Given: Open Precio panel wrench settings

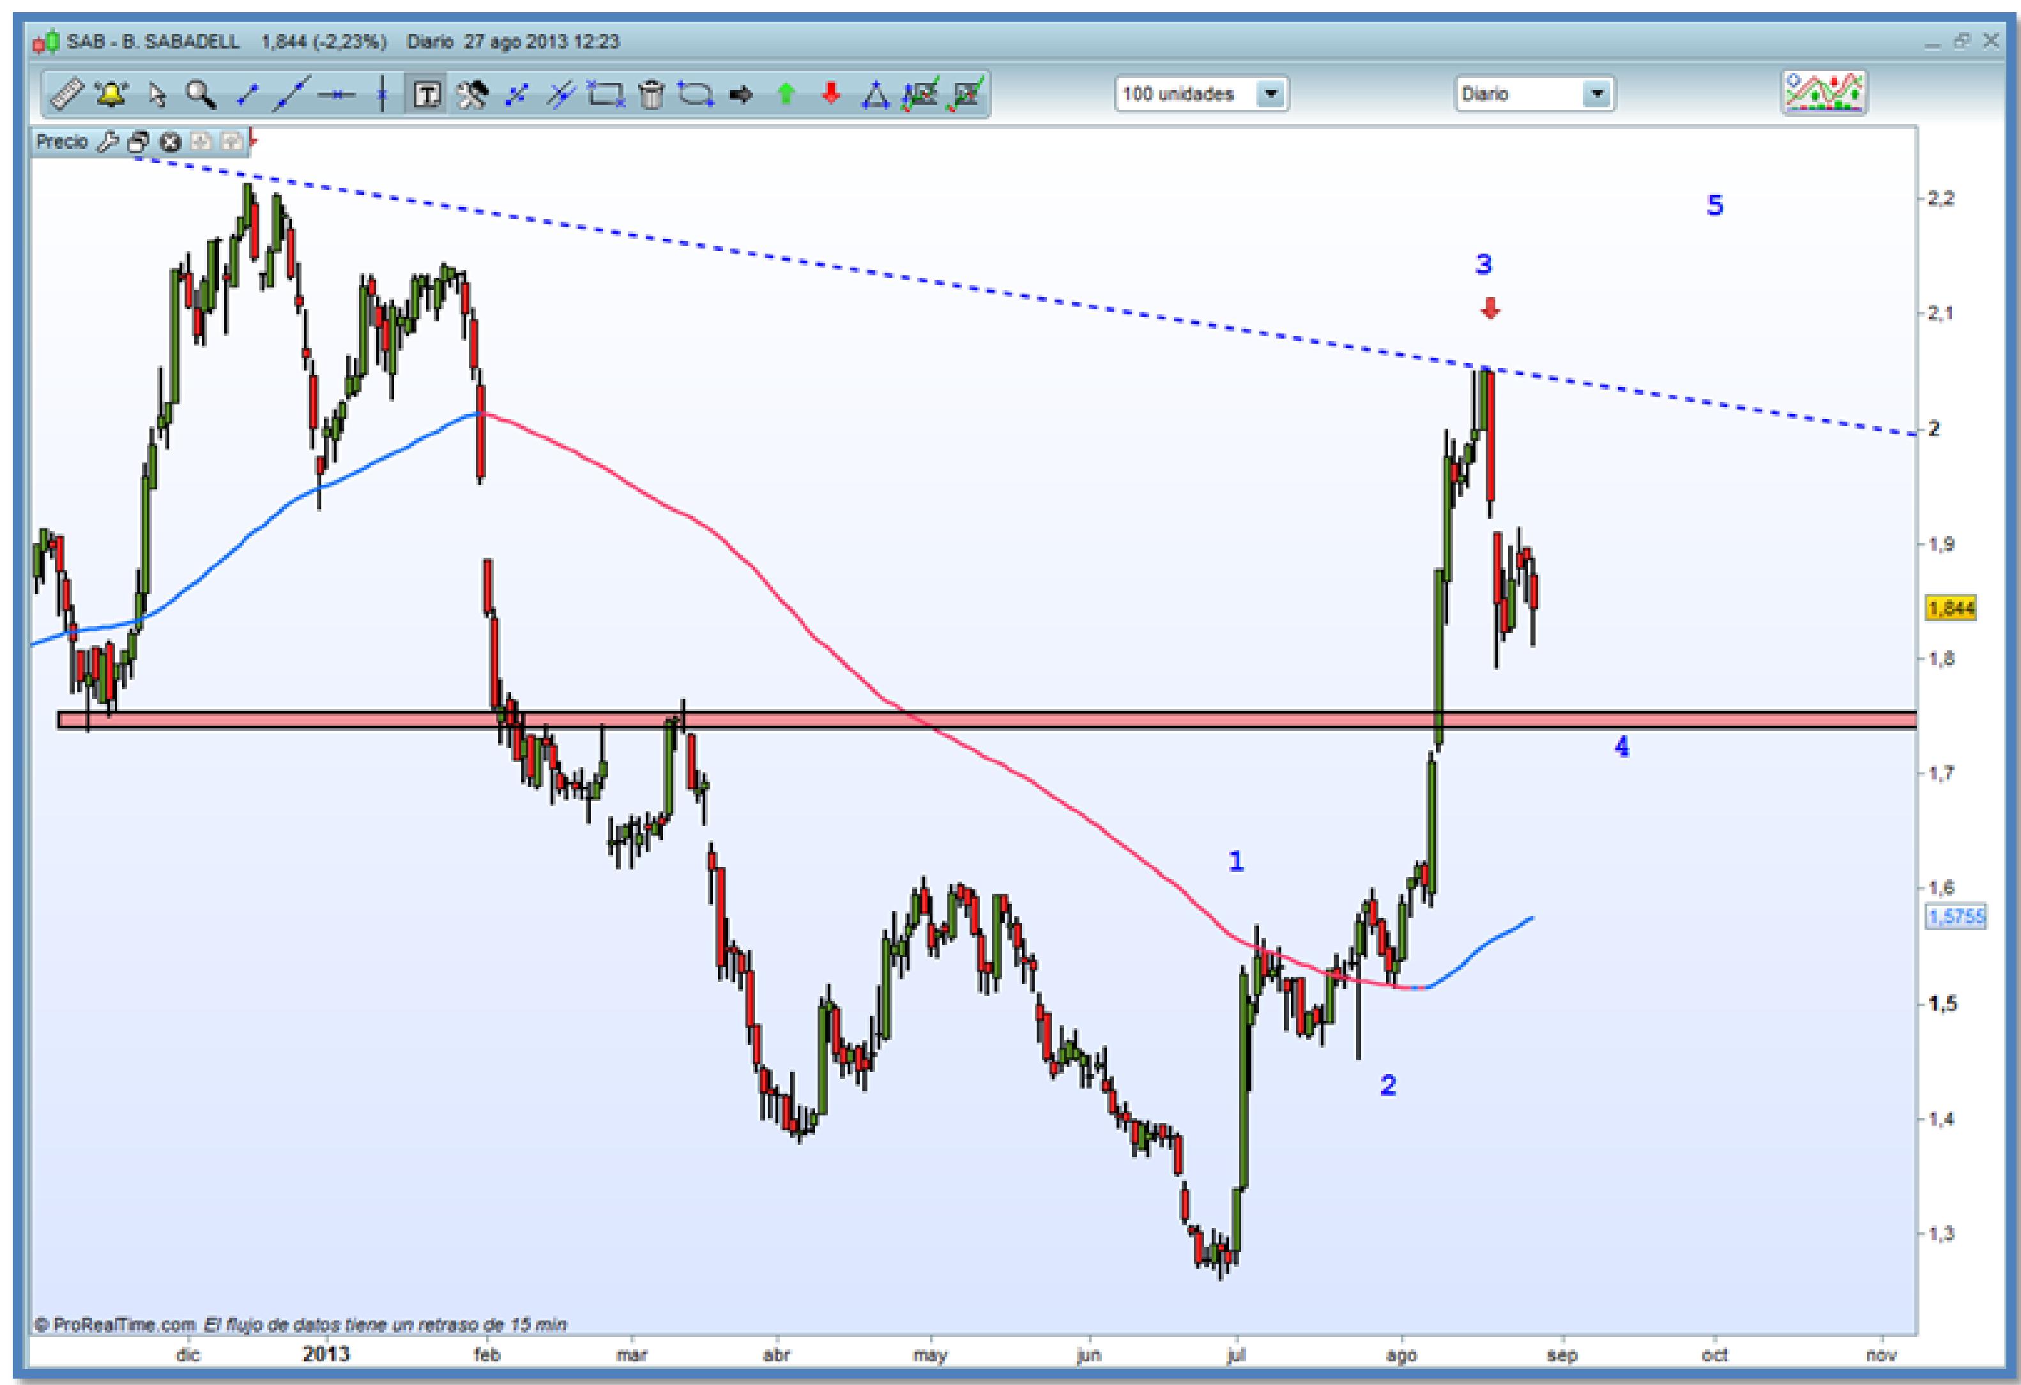Looking at the screenshot, I should click(x=108, y=142).
